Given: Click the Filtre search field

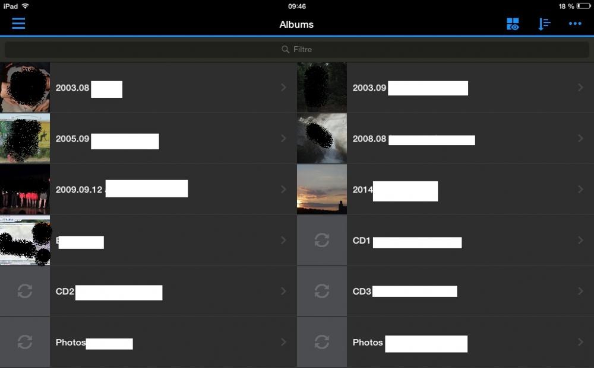Looking at the screenshot, I should pos(296,50).
